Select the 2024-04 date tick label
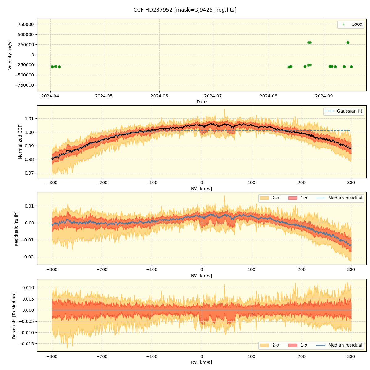This screenshot has height=370, width=370. point(50,96)
